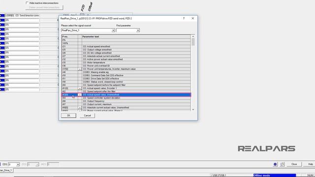Image resolution: width=315 pixels, height=177 pixels.
Task: Select CO: Actual speed value, Encoder 1 row
Action: click(126, 88)
